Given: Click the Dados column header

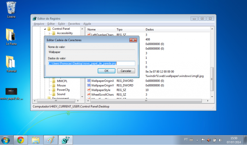Looking at the screenshot, I should pyautogui.click(x=177, y=29).
